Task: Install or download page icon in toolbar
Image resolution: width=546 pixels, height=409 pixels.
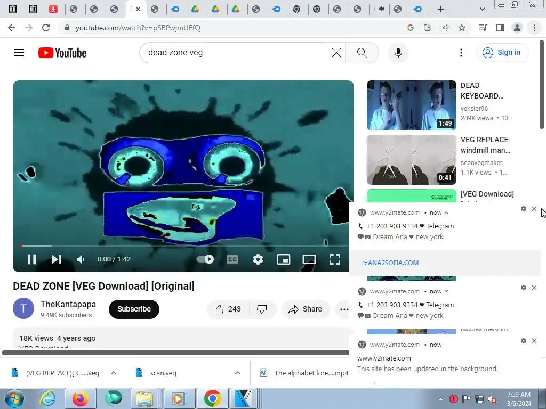Action: click(427, 28)
